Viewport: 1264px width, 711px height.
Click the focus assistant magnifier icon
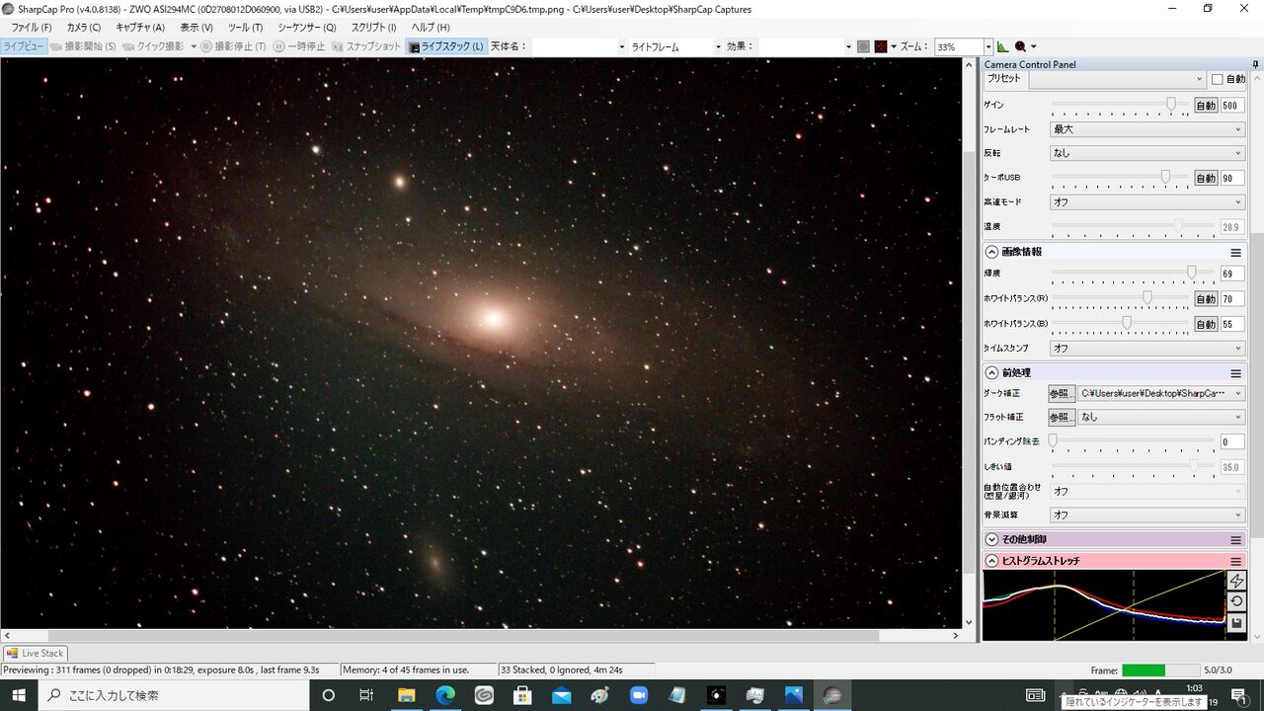coord(1021,46)
